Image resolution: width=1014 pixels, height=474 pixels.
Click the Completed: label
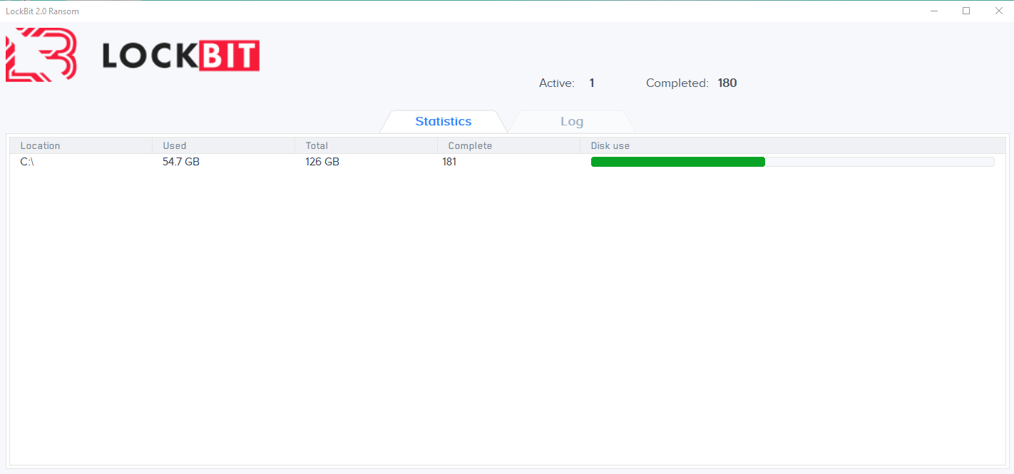click(x=677, y=83)
